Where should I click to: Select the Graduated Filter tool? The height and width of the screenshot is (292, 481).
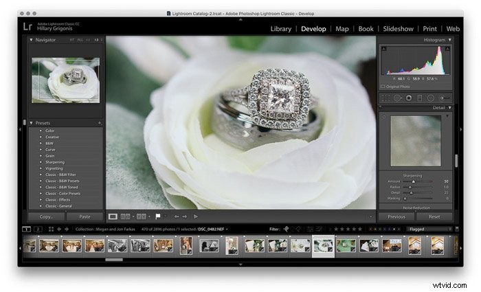tap(420, 98)
